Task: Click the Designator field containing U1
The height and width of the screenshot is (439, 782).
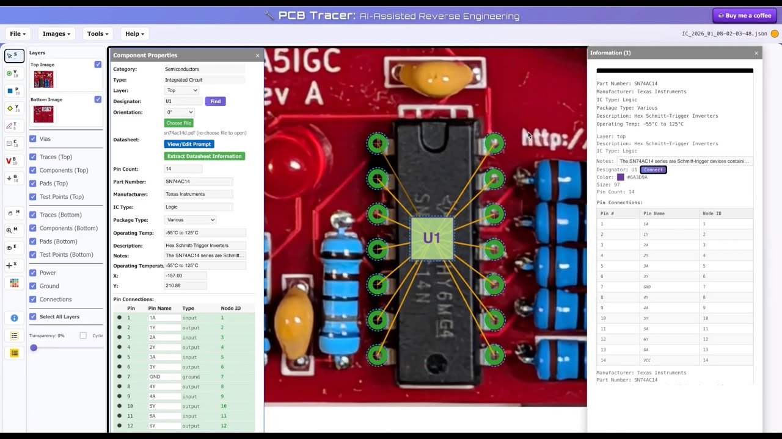Action: pyautogui.click(x=183, y=101)
